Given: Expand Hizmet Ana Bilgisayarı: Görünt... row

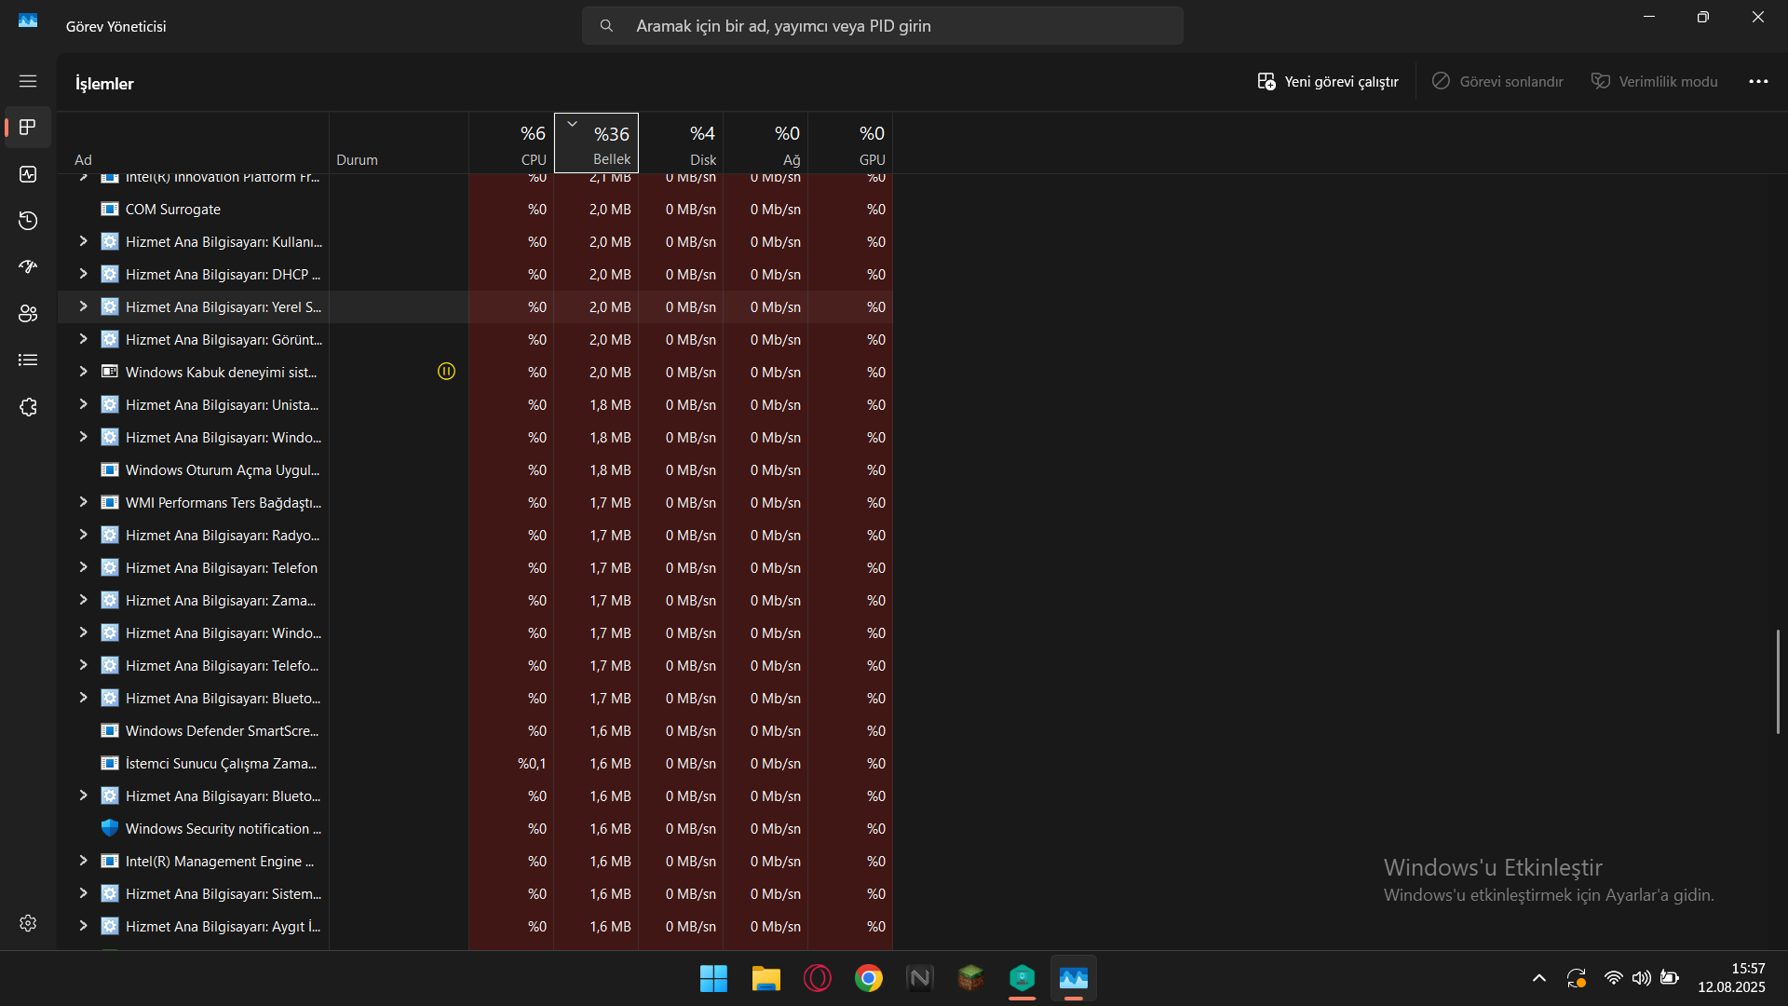Looking at the screenshot, I should [83, 339].
